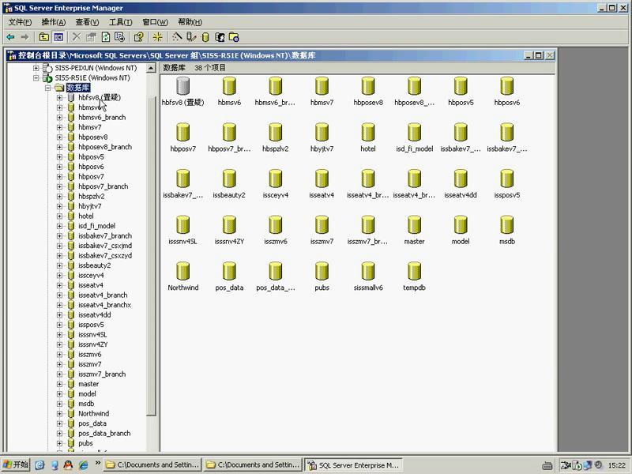Collapse the SISS-R51E server node
The width and height of the screenshot is (632, 474).
[x=36, y=77]
